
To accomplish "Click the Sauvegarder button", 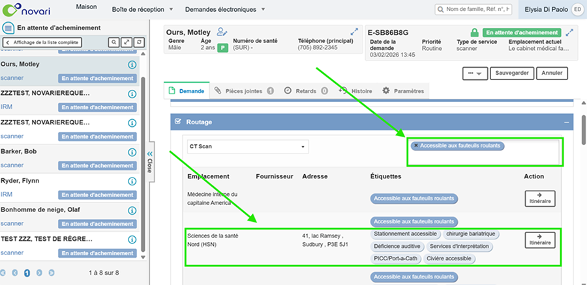I will (512, 74).
